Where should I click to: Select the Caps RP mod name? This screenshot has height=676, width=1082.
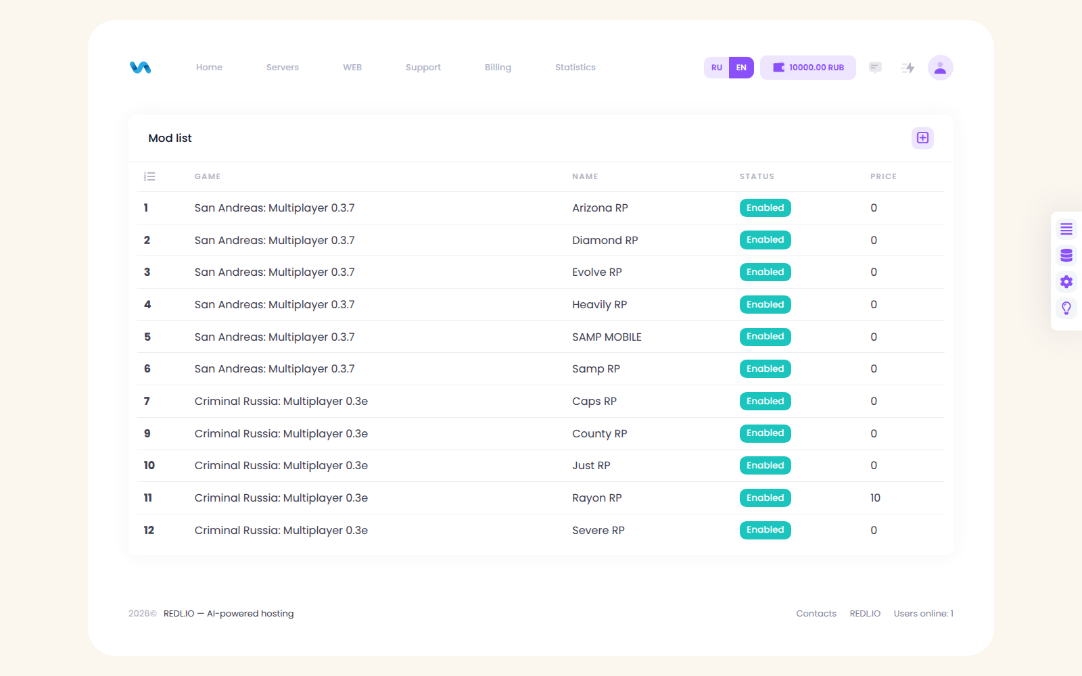pos(594,402)
